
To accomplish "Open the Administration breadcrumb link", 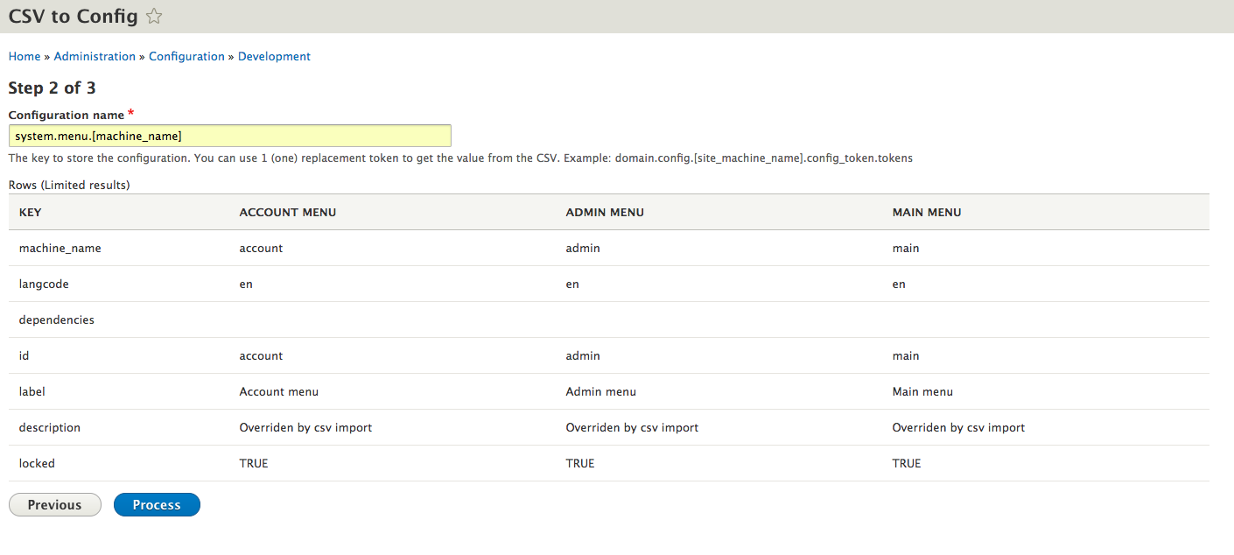I will [95, 56].
